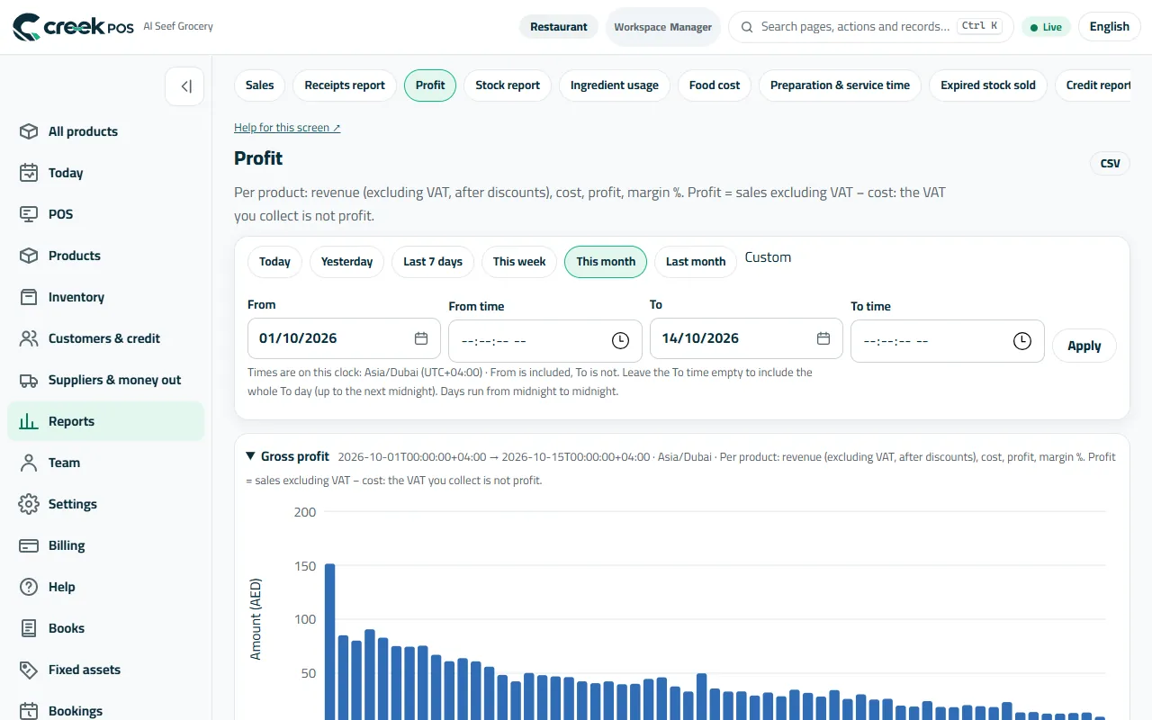Open the Help for this screen link

point(287,128)
